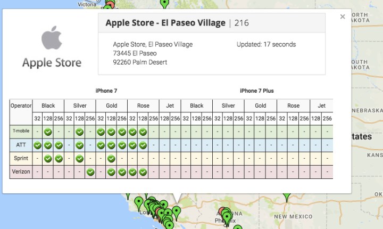Click T-mobile iPhone 7 Gold 32 checkmark
The height and width of the screenshot is (229, 383).
pos(101,132)
